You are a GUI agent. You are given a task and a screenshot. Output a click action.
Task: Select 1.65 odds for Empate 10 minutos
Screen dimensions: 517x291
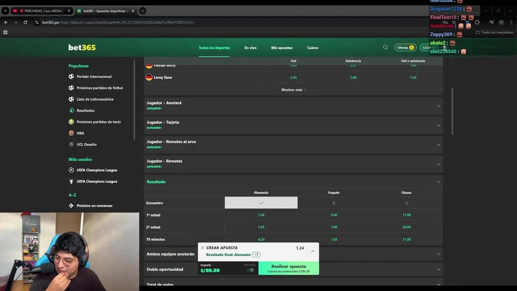(334, 239)
